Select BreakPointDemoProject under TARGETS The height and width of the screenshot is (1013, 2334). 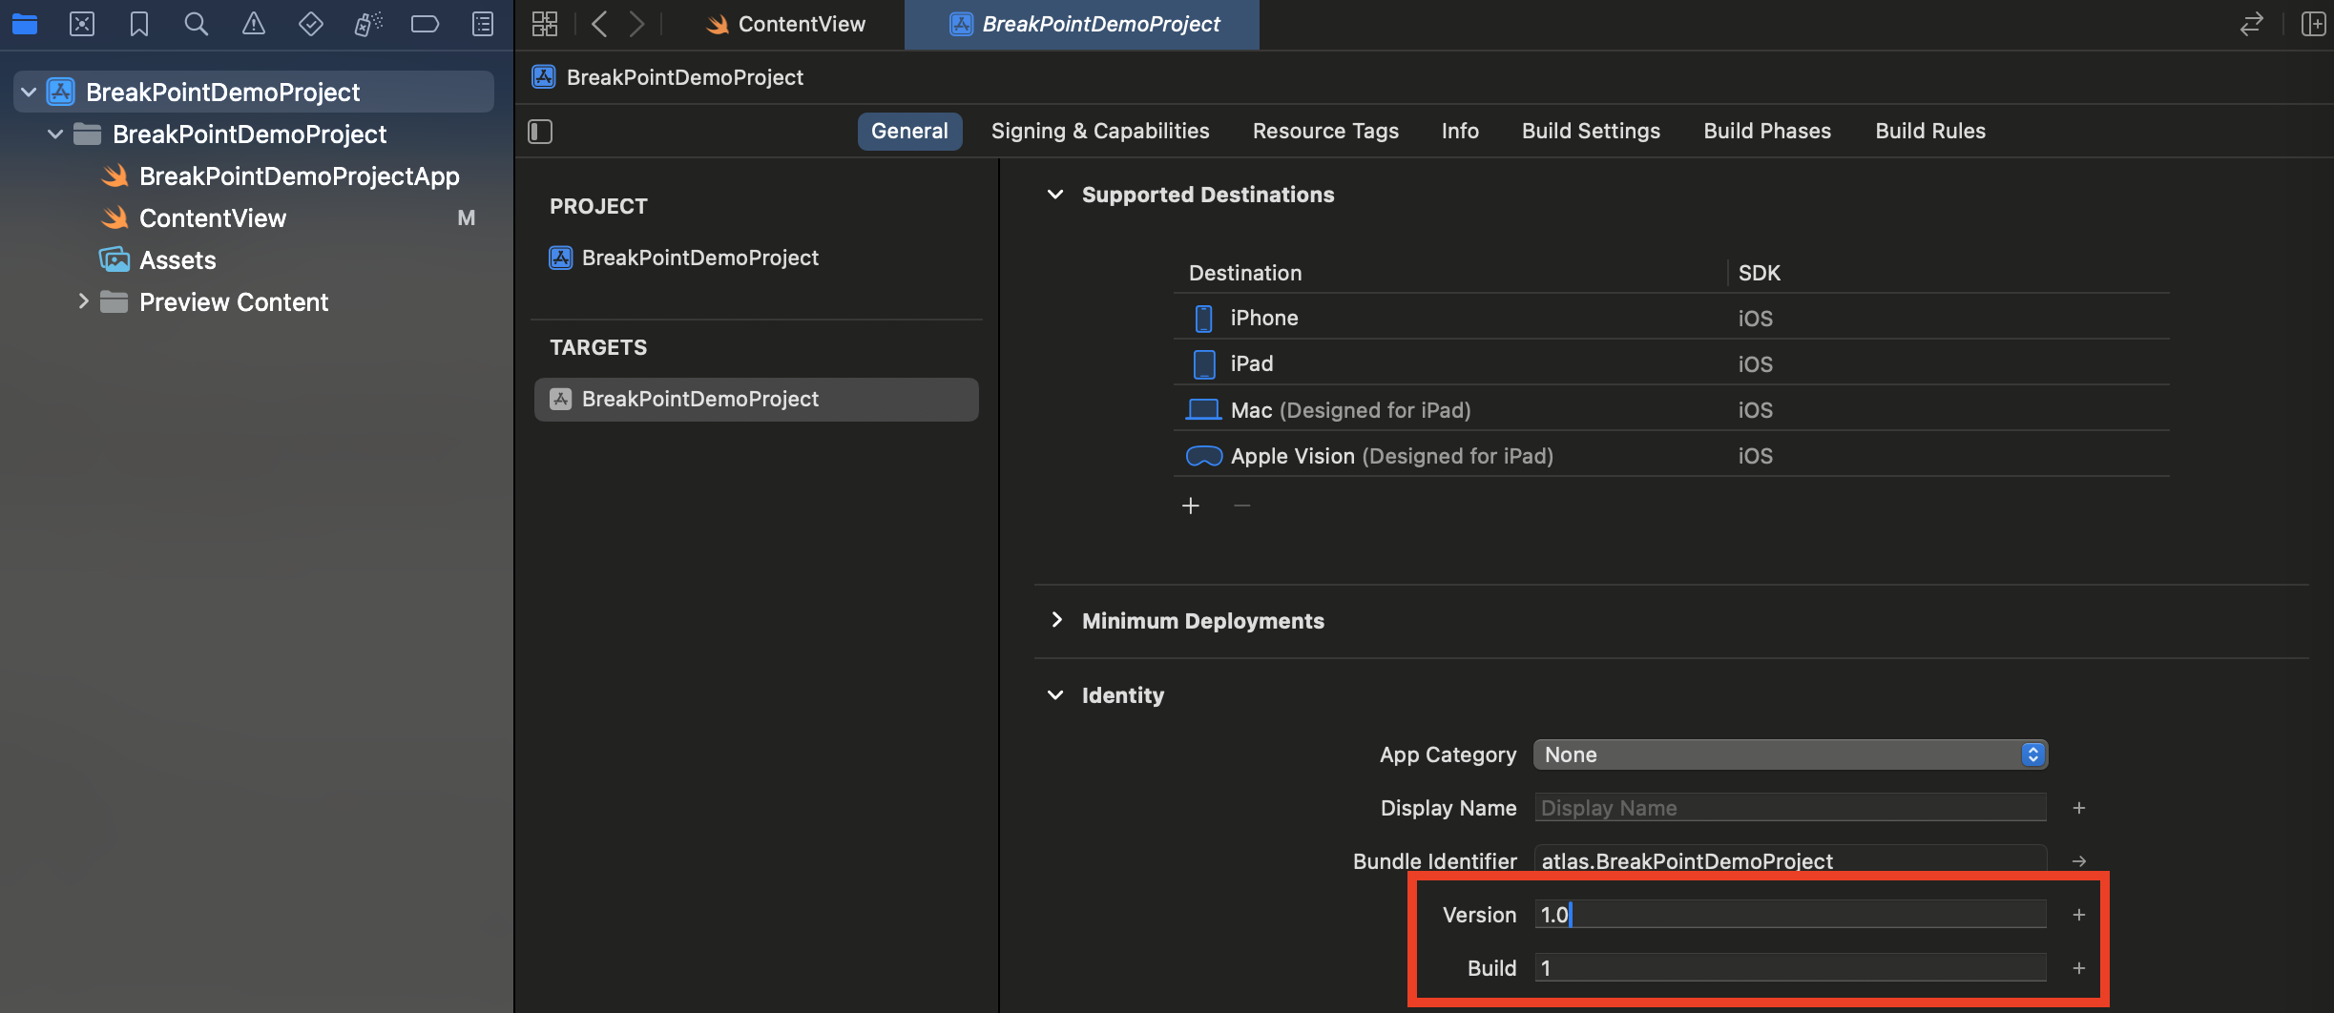[x=756, y=400]
